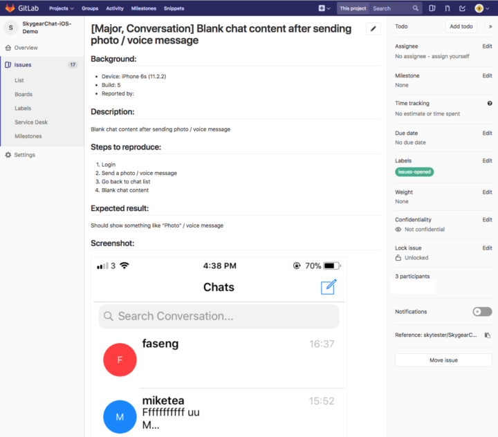This screenshot has width=498, height=437.
Task: Click the issue title heading
Action: [x=221, y=35]
